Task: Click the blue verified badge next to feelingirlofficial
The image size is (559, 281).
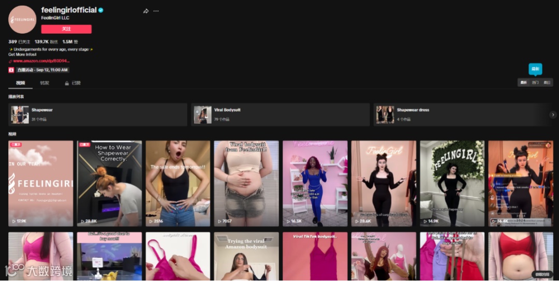Action: [101, 10]
